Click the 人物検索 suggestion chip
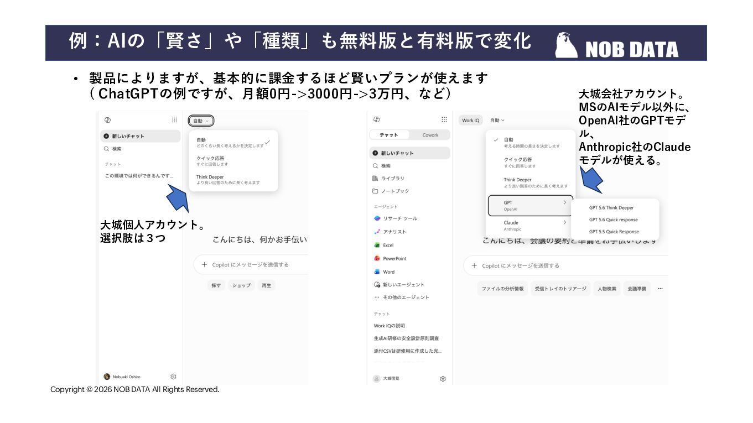The image size is (753, 423). tap(606, 289)
